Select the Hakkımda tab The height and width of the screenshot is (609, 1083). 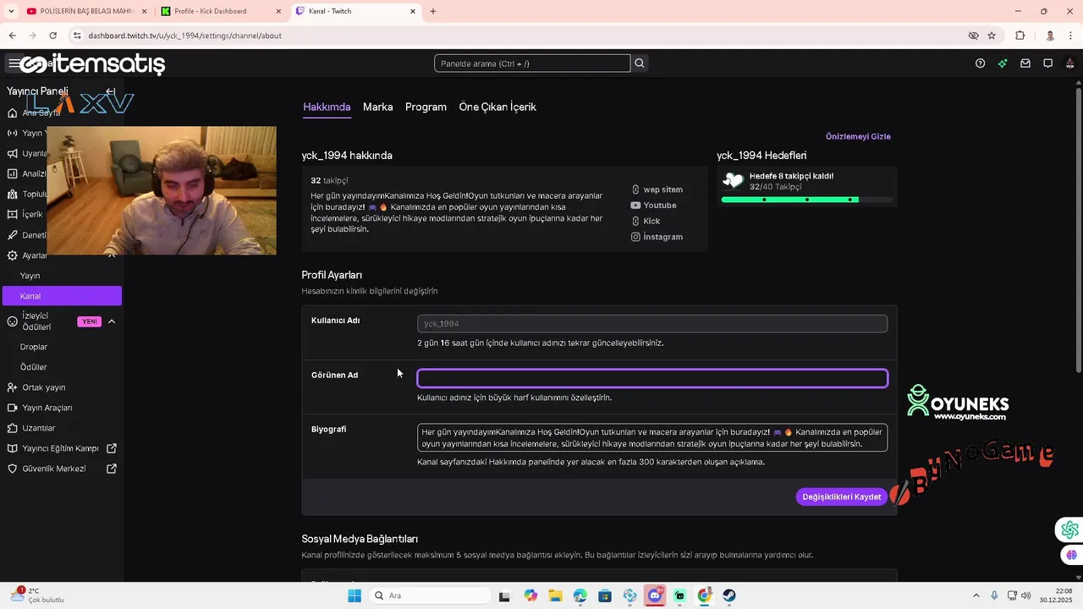[x=327, y=107]
